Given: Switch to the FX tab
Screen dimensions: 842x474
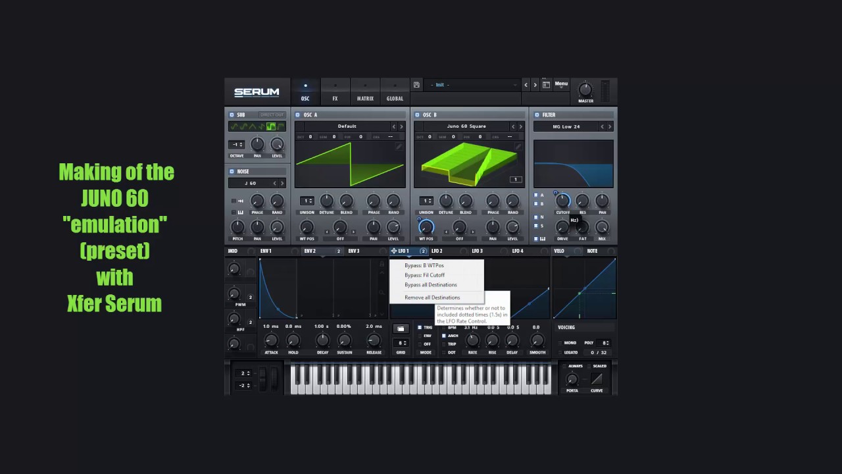Looking at the screenshot, I should click(335, 92).
